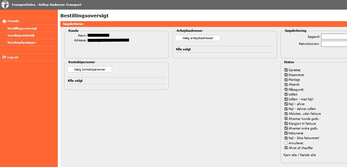Click the Markér alle link
Image resolution: width=347 pixels, height=167 pixels.
[x=308, y=155]
